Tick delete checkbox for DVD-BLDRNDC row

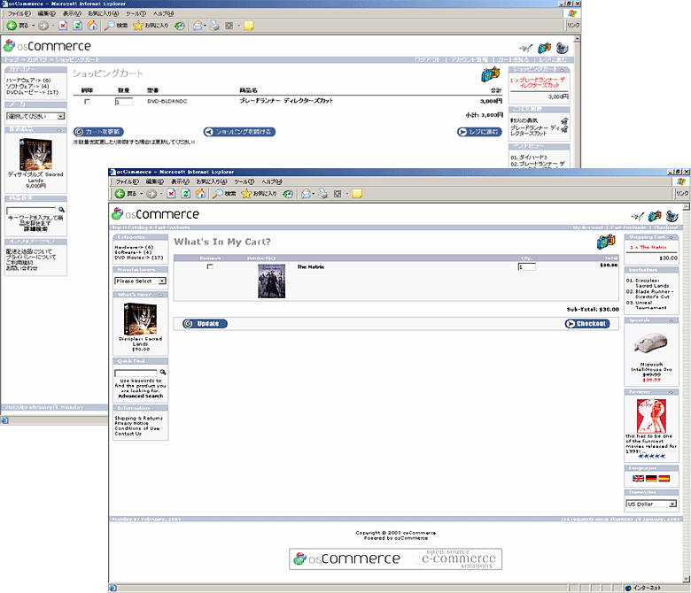[x=87, y=101]
